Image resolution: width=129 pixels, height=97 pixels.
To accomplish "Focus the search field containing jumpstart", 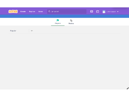I will coord(67,12).
